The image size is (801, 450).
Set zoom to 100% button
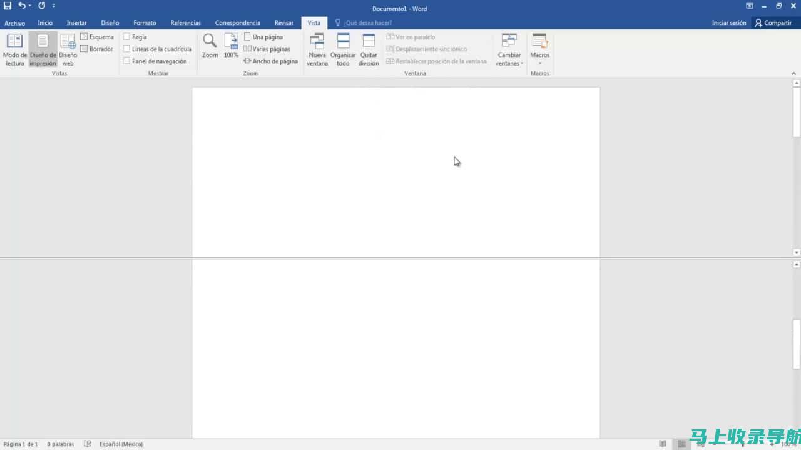[x=231, y=46]
